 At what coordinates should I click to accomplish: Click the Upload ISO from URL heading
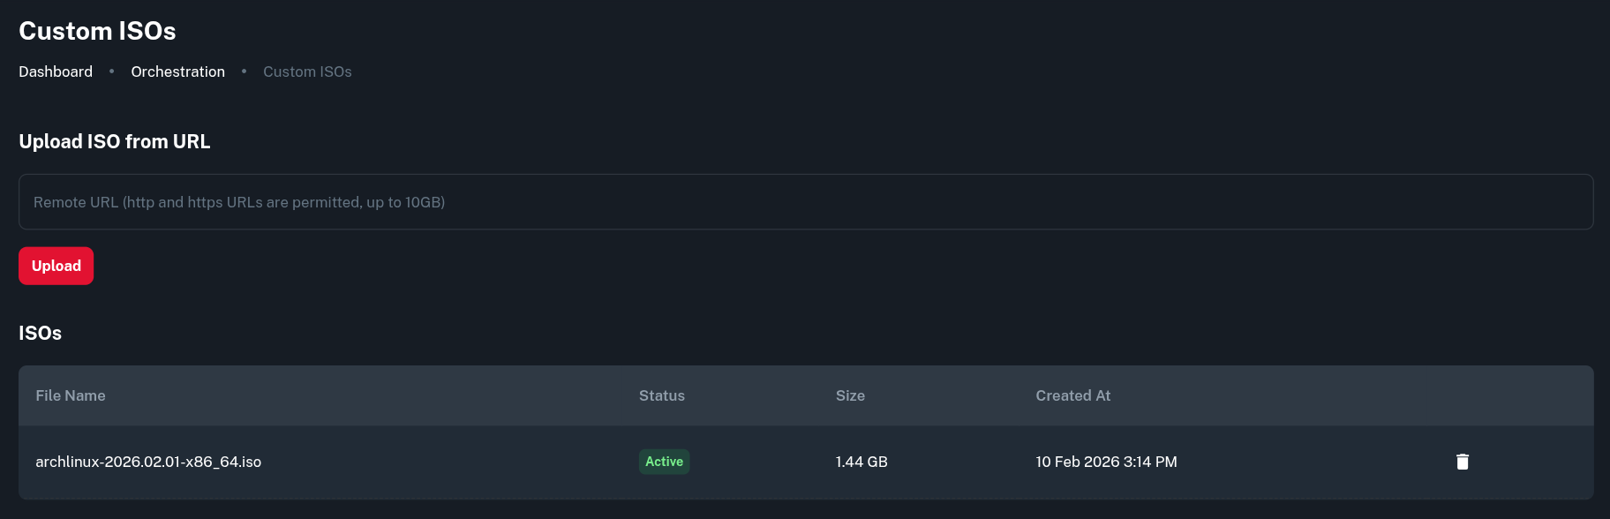coord(115,141)
